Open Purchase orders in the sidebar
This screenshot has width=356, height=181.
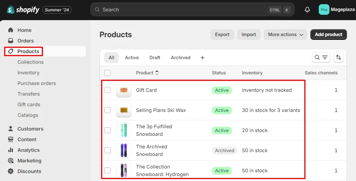tap(36, 83)
